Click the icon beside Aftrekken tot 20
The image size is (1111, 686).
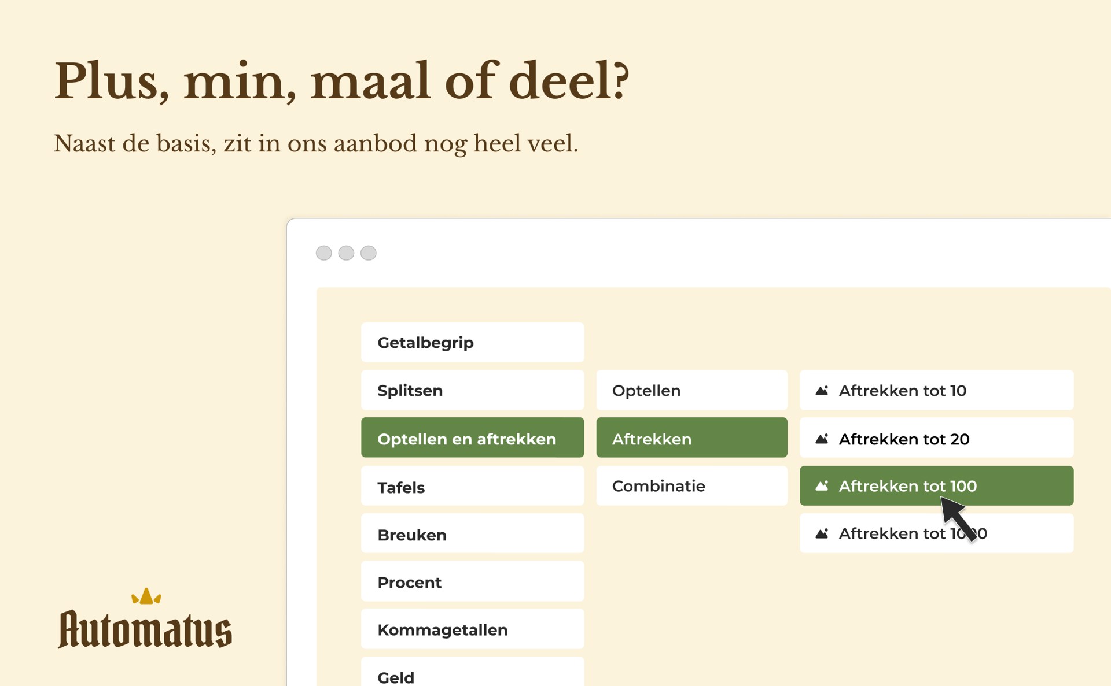pos(822,439)
